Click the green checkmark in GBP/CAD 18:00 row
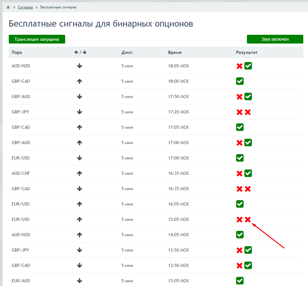This screenshot has width=308, height=286. (x=240, y=81)
